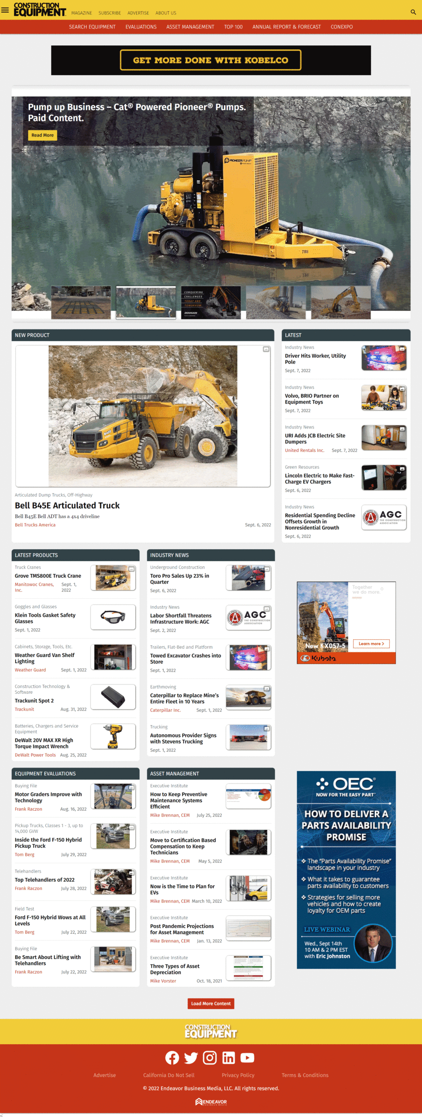
Task: Open the Facebook page from the footer
Action: pos(172,1057)
